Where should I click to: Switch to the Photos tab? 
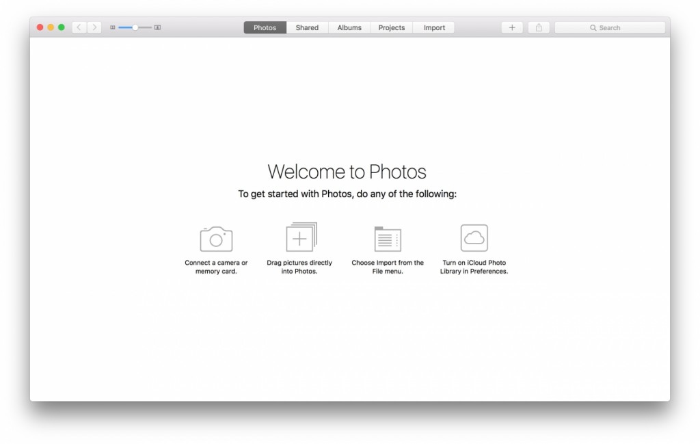(x=265, y=27)
